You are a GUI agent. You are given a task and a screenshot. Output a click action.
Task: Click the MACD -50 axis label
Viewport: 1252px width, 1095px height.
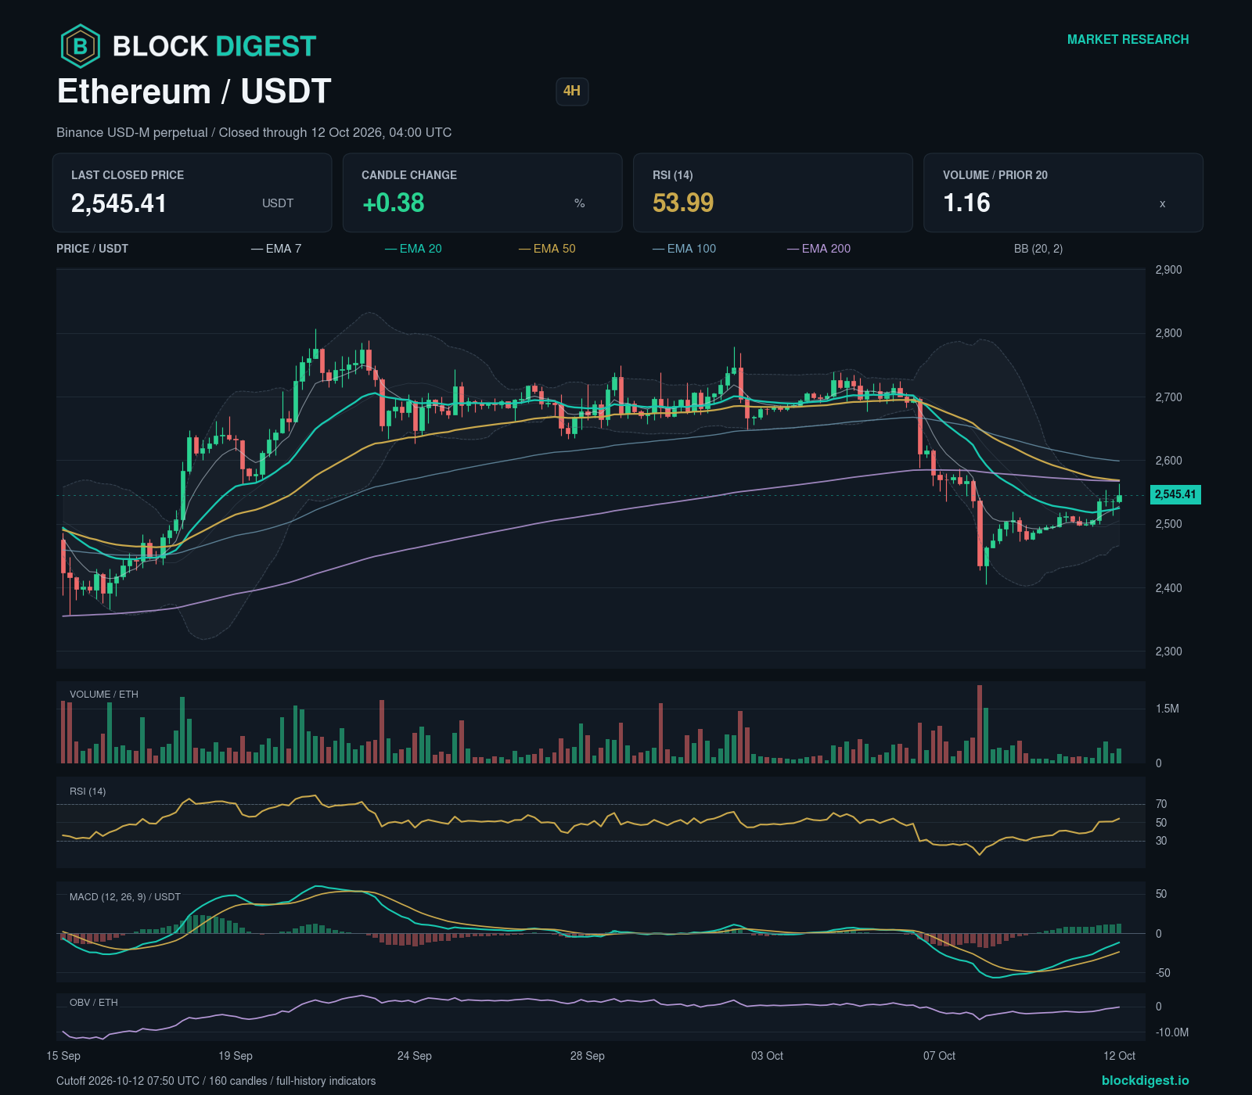(x=1164, y=973)
